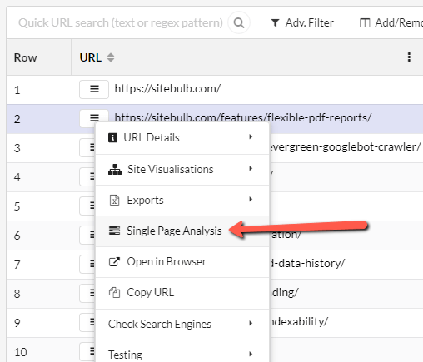Expand the Check Search Engines submenu arrow

pos(251,323)
